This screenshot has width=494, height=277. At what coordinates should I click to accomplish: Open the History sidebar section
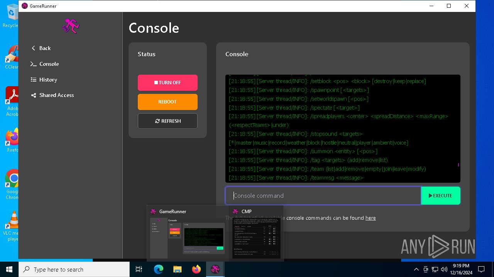pyautogui.click(x=44, y=80)
